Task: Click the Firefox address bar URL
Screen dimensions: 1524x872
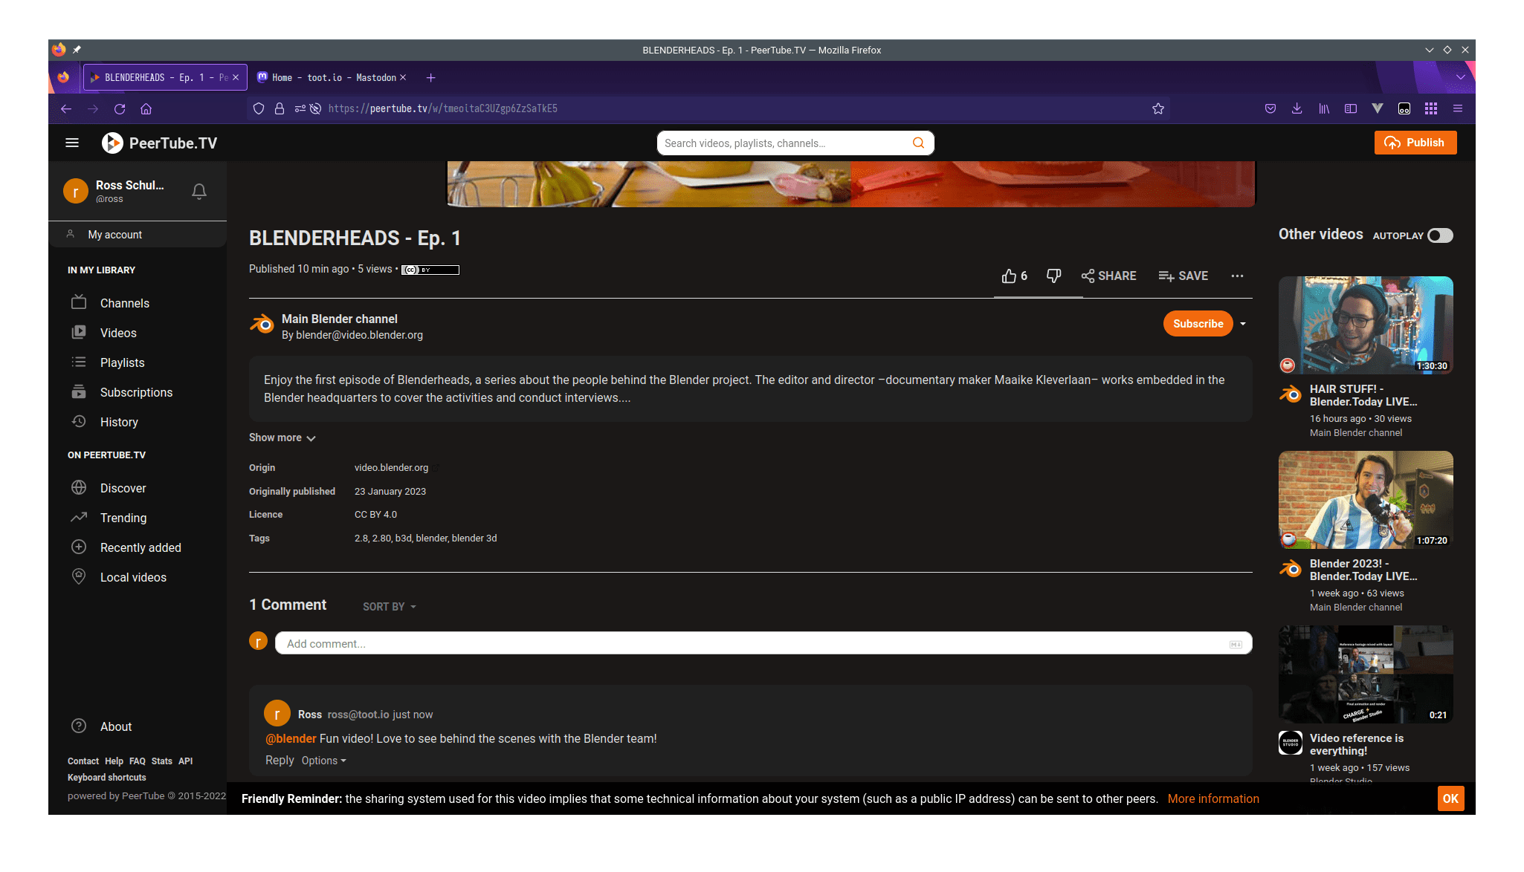Action: (443, 108)
